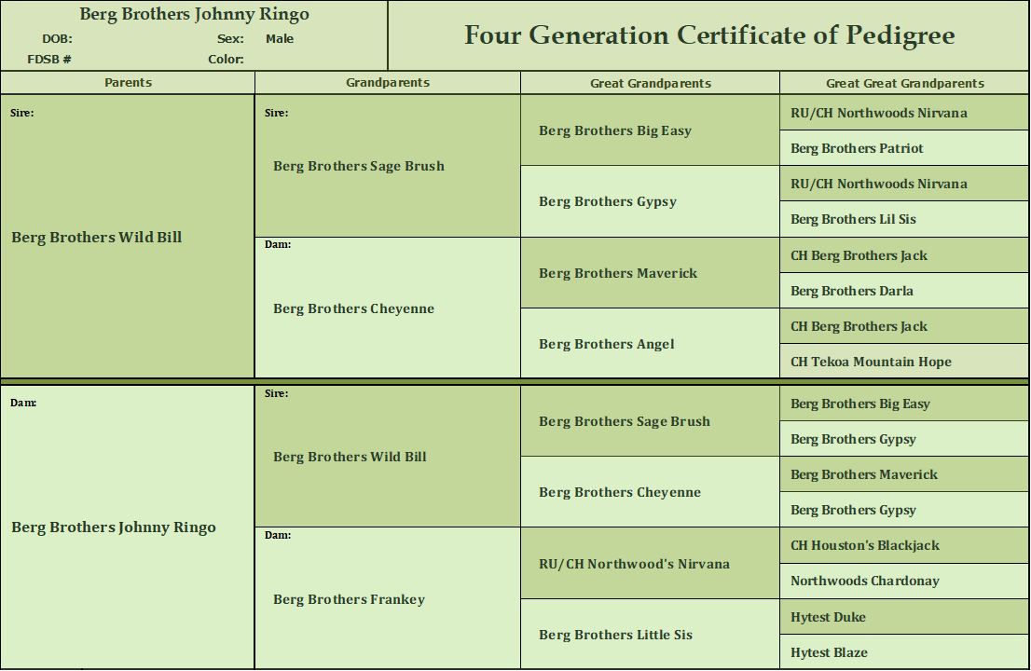Click the "Dam:" label above Berg Brothers Frankey
The image size is (1031, 671).
point(278,535)
